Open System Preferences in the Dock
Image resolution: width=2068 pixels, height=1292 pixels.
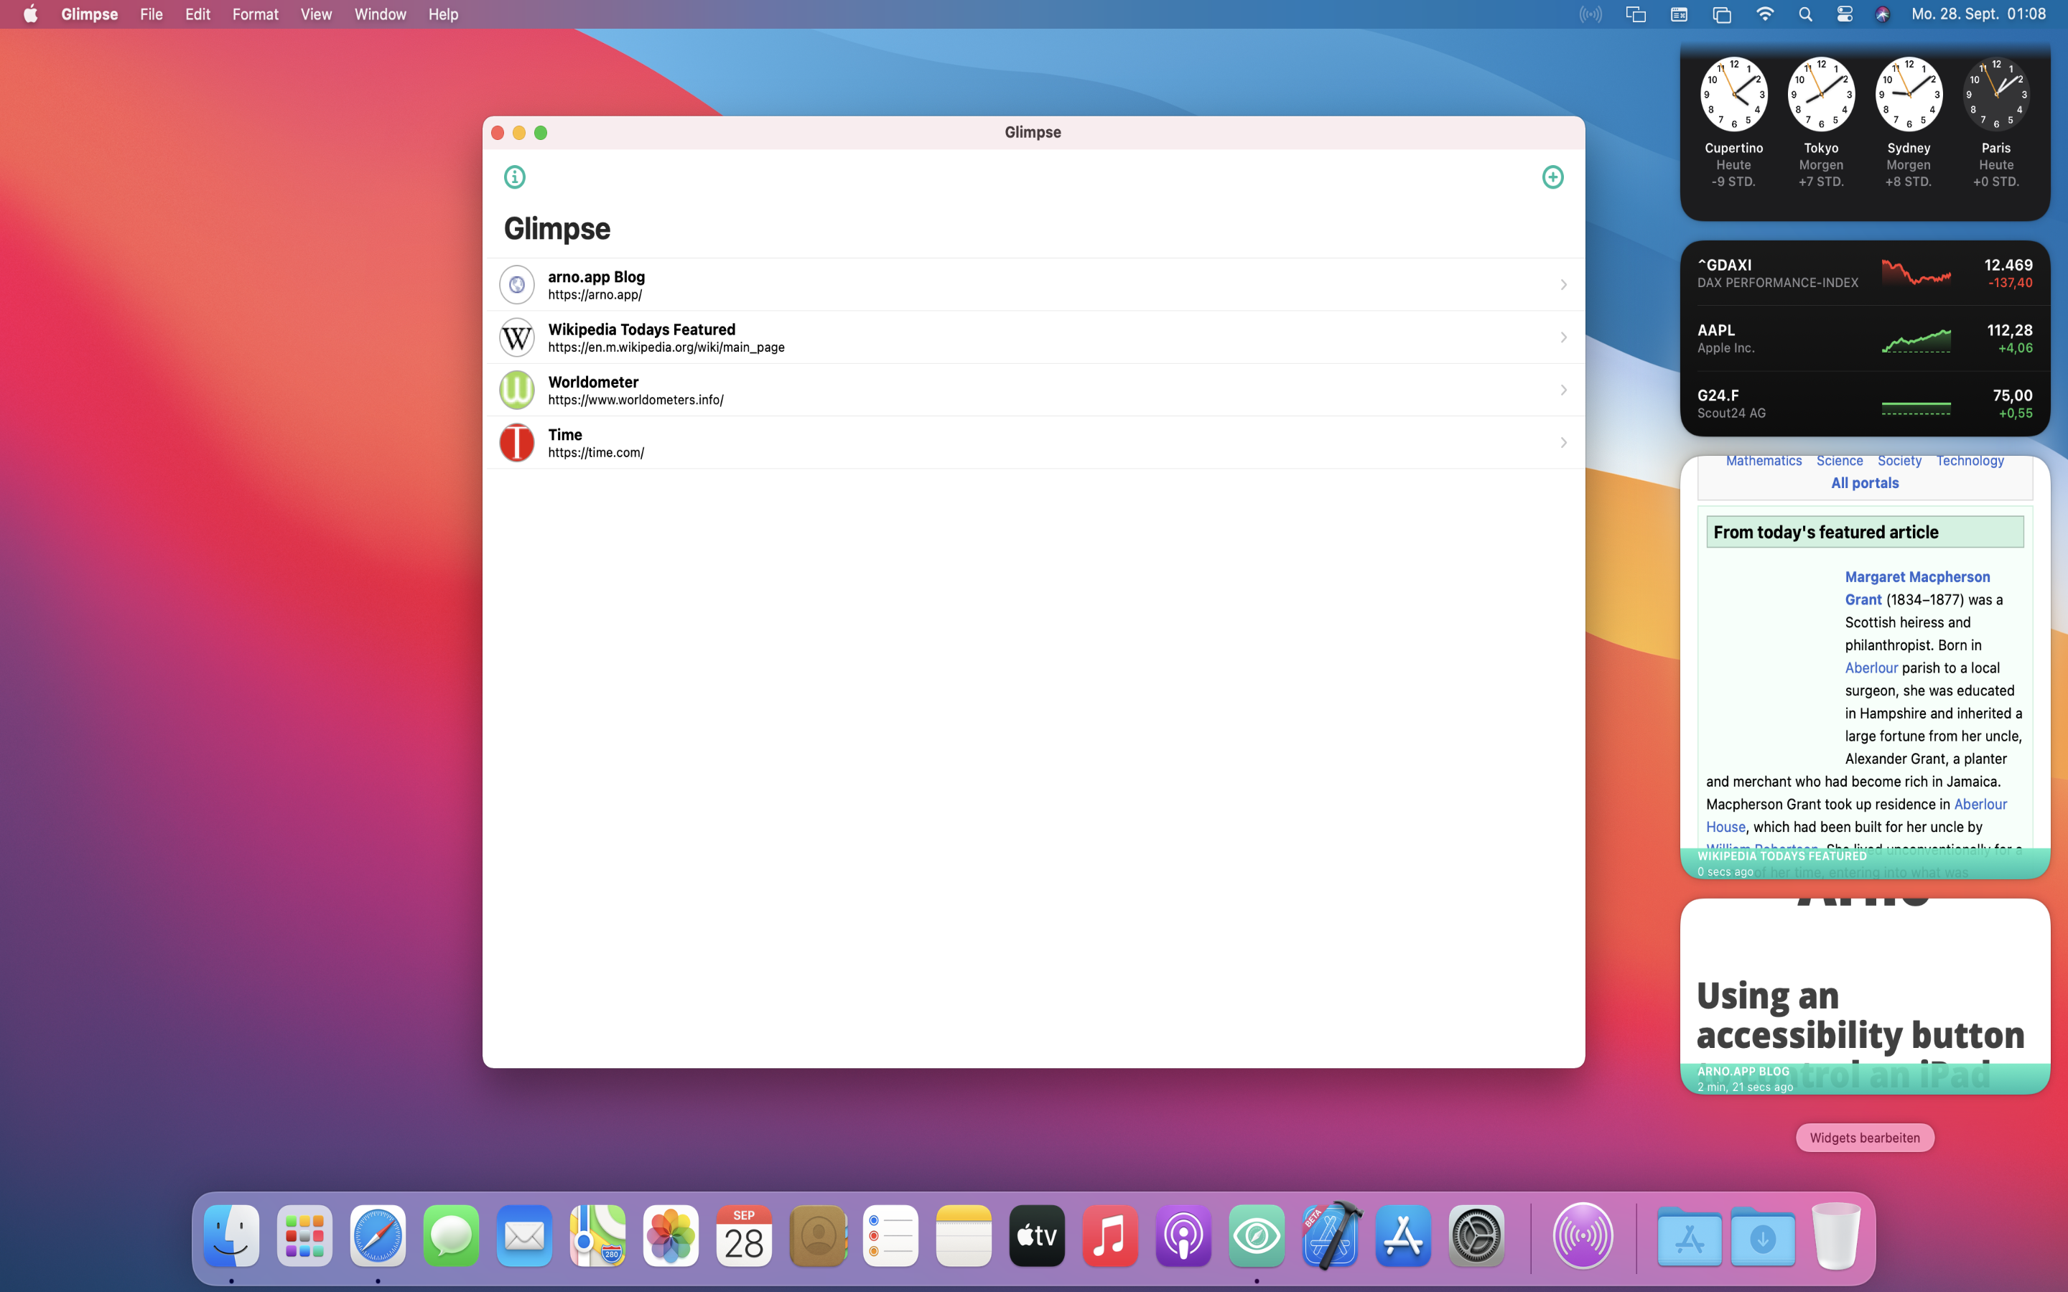1476,1235
